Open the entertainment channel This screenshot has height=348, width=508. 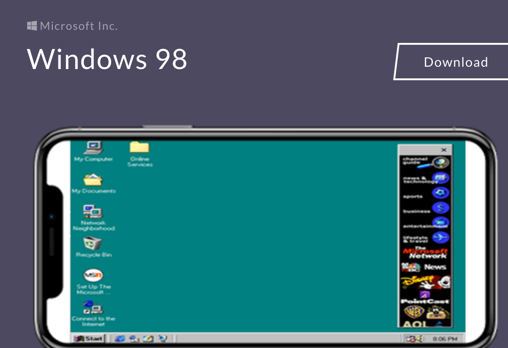pyautogui.click(x=425, y=223)
